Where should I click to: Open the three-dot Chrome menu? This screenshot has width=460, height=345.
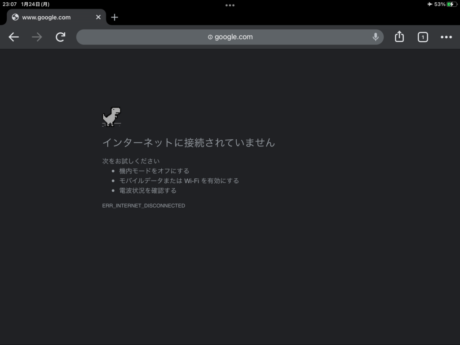point(446,37)
